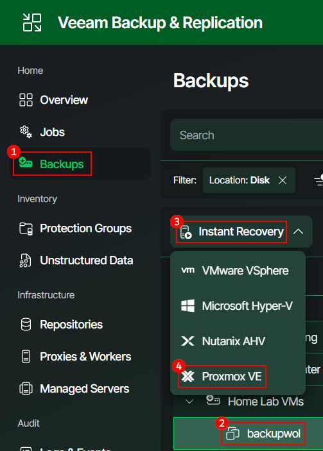The height and width of the screenshot is (451, 323).
Task: Click the Unstructured Data file icon
Action: (x=25, y=260)
